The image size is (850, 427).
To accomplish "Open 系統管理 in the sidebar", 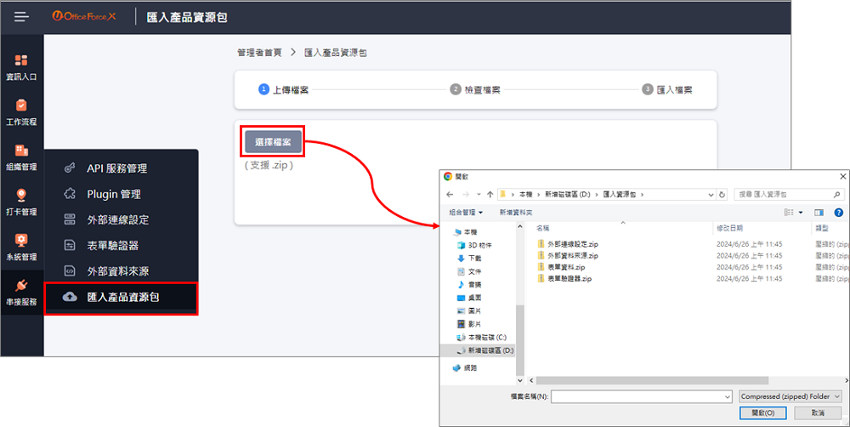I will [22, 248].
